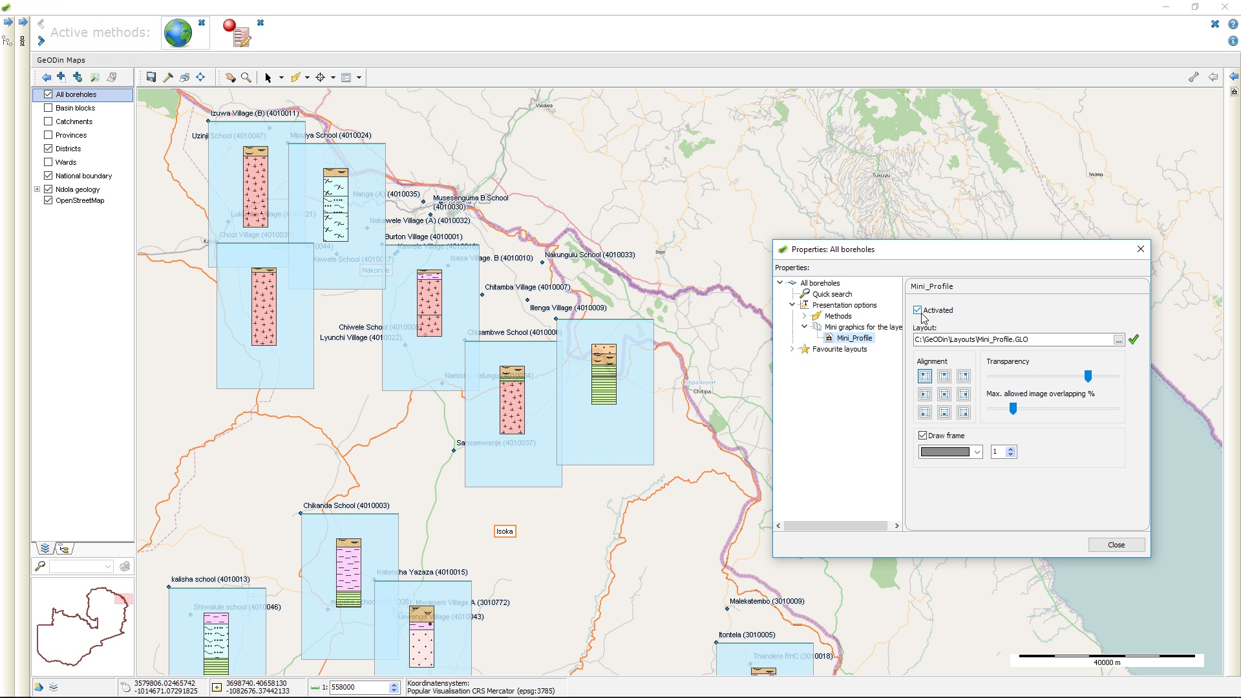Viewport: 1241px width, 698px height.
Task: Select the Save map icon
Action: 151,77
